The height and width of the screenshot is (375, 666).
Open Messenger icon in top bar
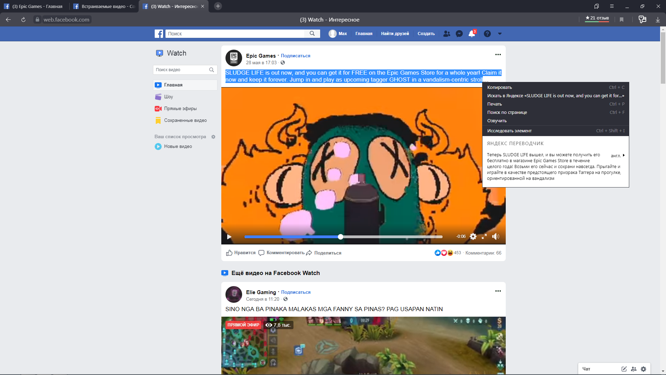click(459, 34)
